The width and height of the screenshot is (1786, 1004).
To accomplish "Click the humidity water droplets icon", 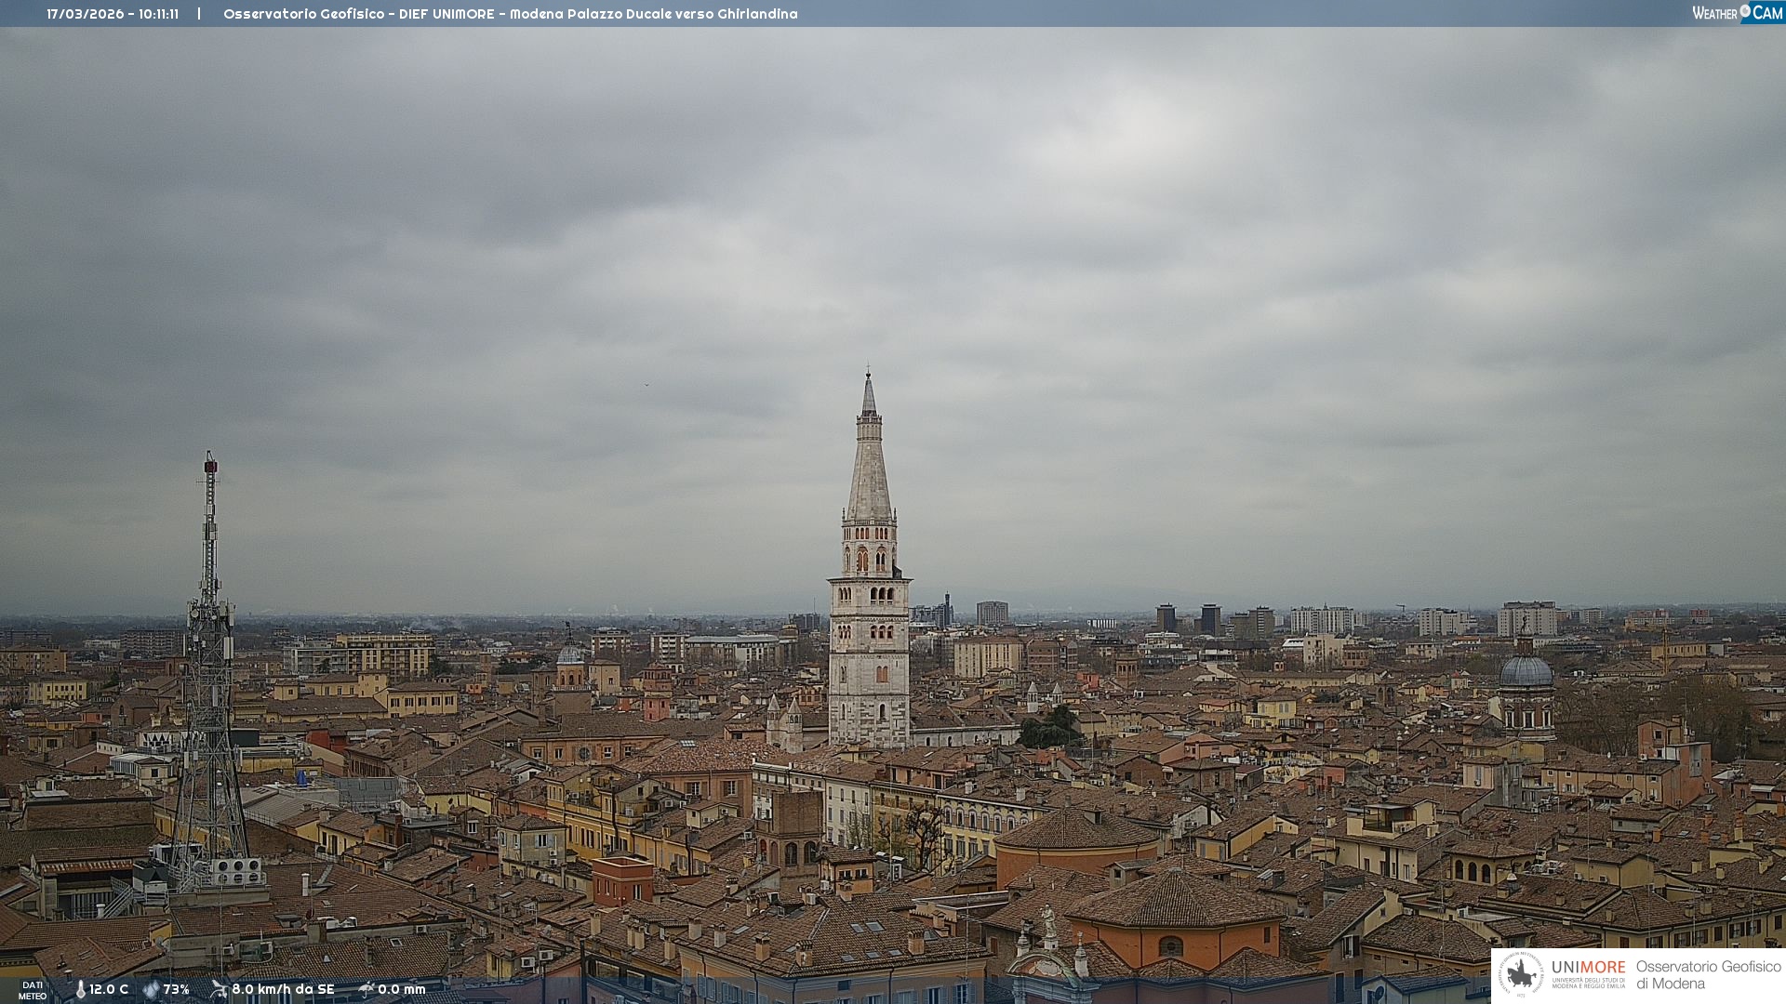I will click(151, 989).
